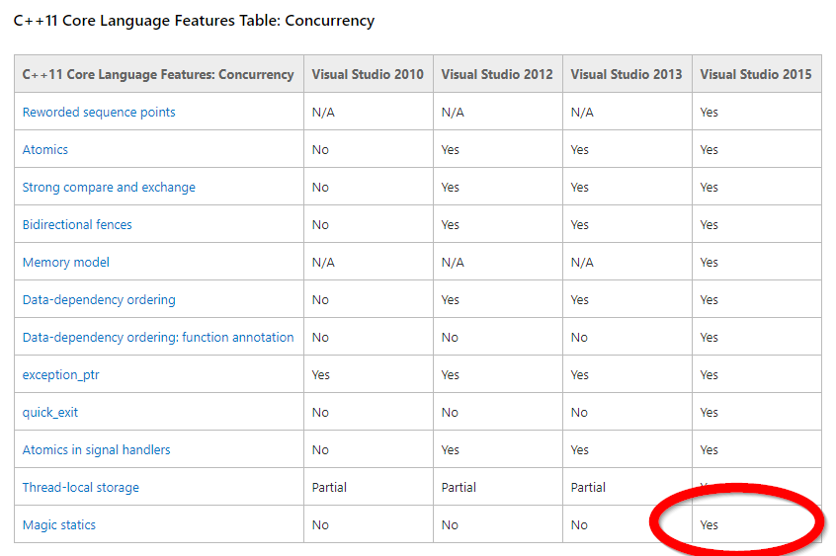This screenshot has width=836, height=556.
Task: Click the Visual Studio 2010 column header
Action: [x=368, y=74]
